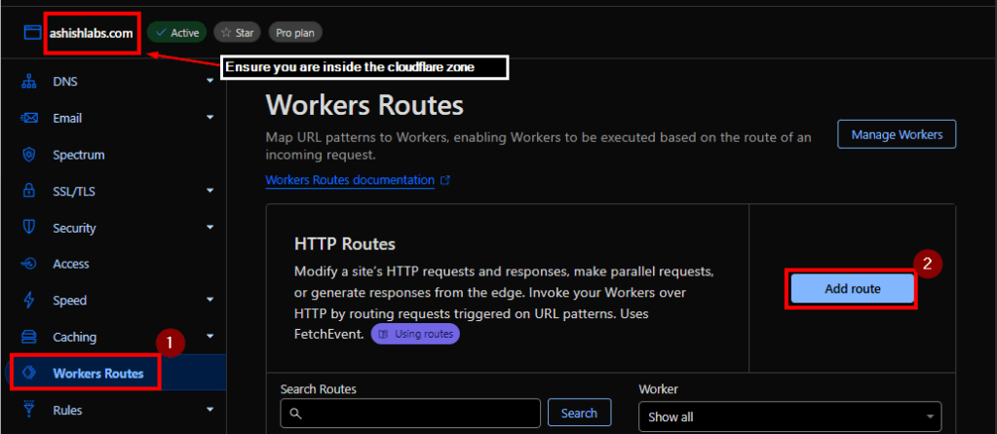The height and width of the screenshot is (434, 997).
Task: Expand the Email section chevron
Action: [210, 119]
